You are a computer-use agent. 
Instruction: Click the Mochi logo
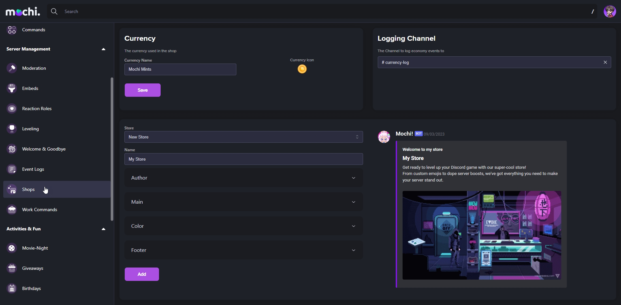pos(23,12)
